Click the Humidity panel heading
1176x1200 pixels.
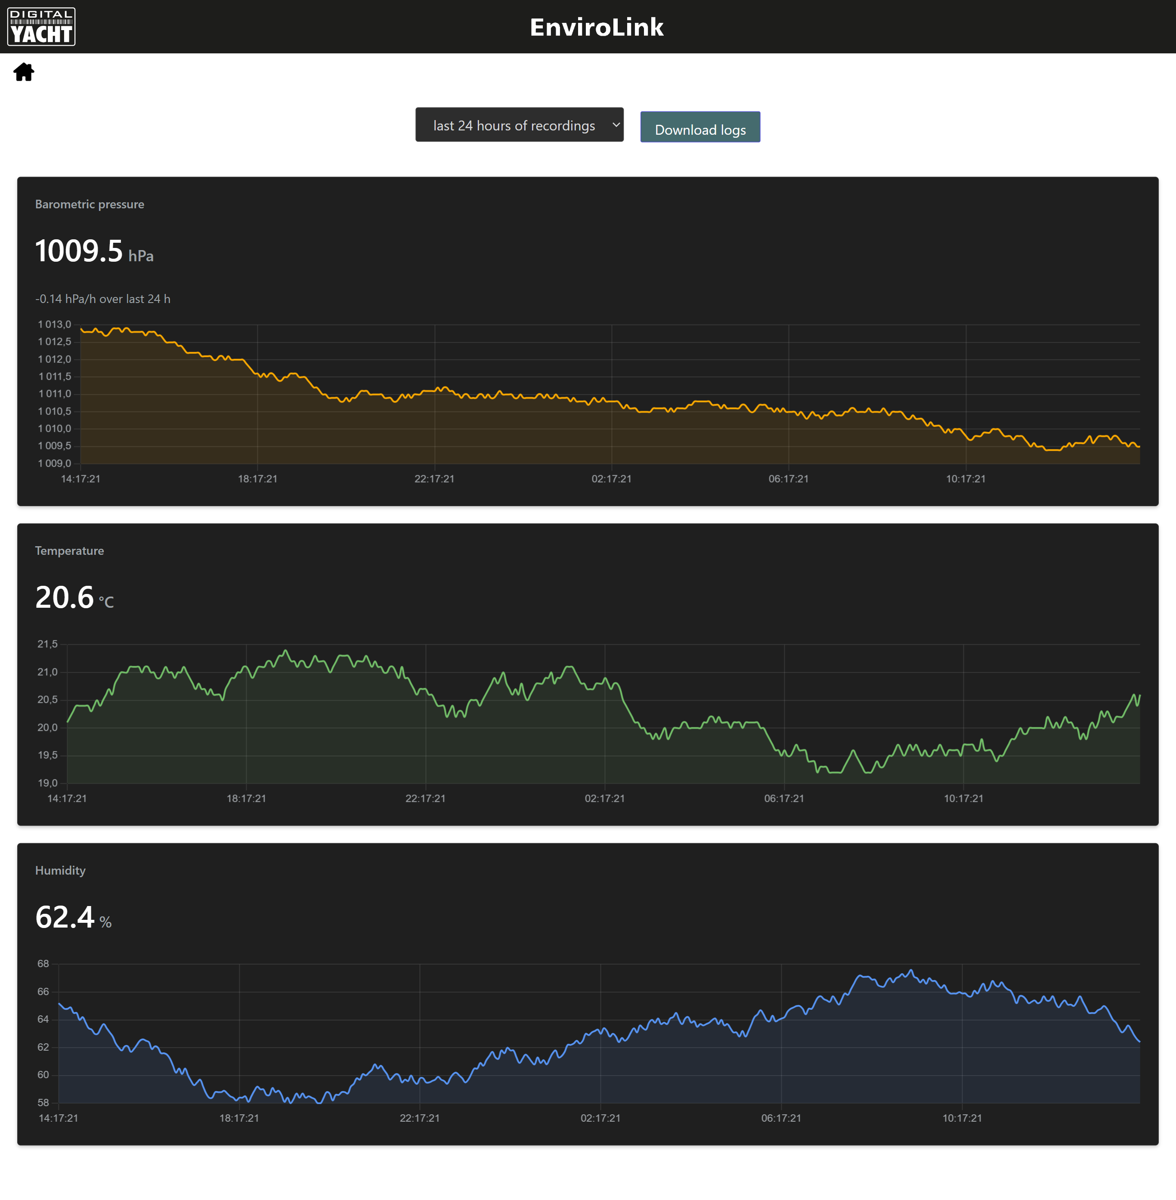tap(60, 871)
